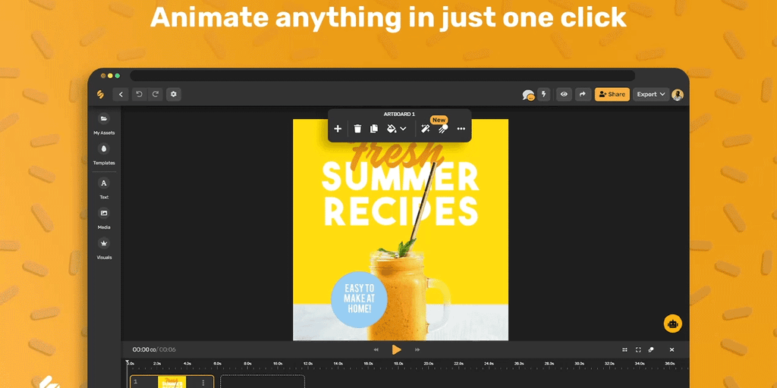Select the 'Easy to make at home!' blue circle
The height and width of the screenshot is (388, 777).
coord(359,299)
